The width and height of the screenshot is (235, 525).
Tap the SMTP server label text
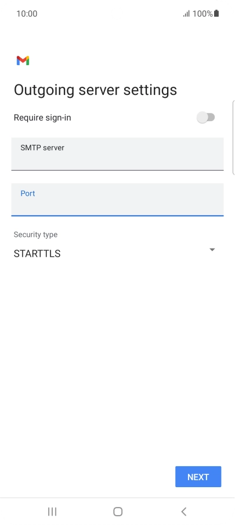pos(42,148)
